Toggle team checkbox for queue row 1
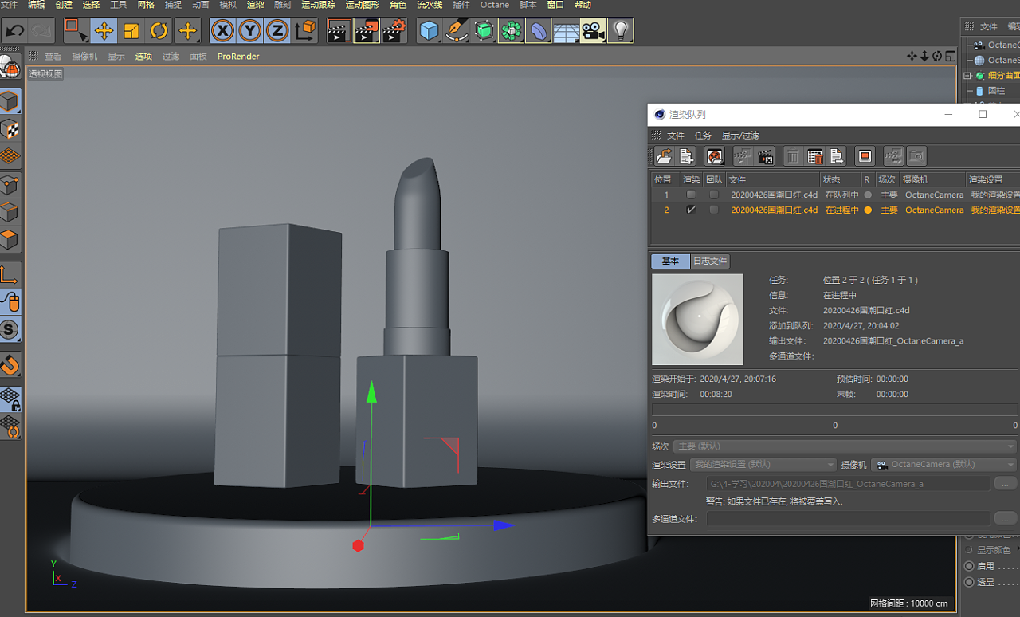Viewport: 1020px width, 617px height. tap(714, 195)
